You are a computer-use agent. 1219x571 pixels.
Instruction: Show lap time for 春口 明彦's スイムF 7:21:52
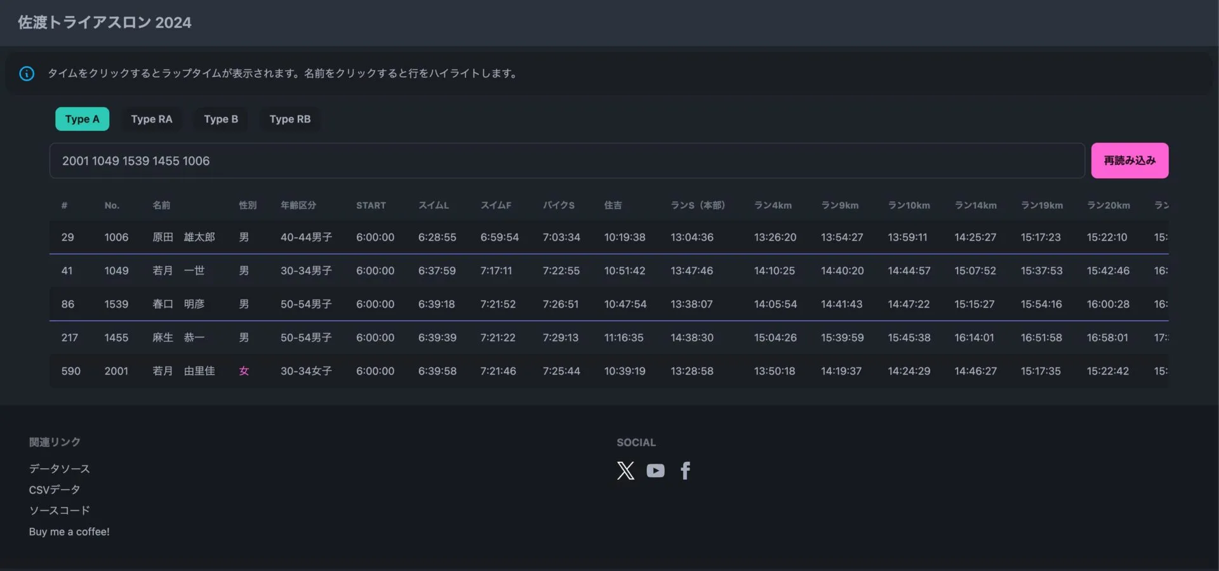click(498, 305)
